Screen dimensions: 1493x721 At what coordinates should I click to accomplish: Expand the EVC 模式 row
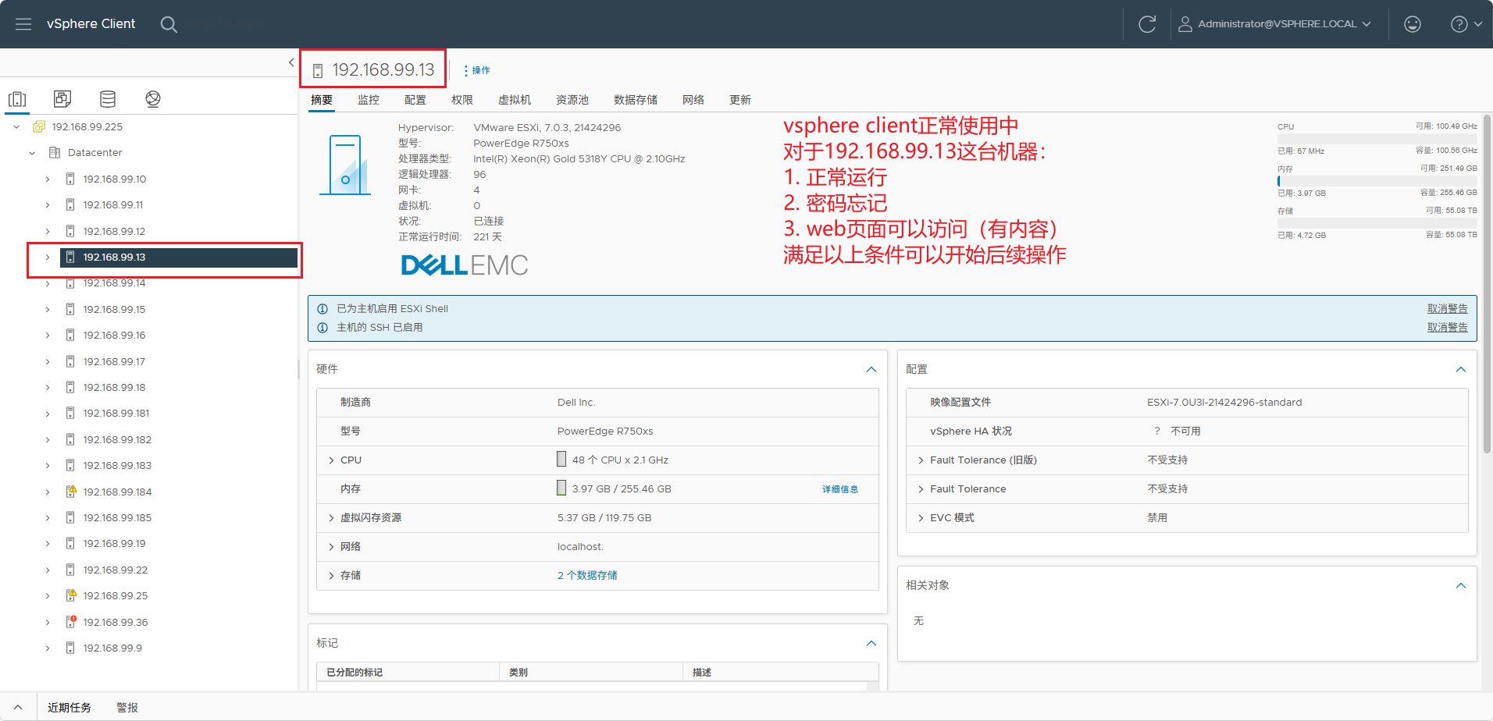click(921, 518)
